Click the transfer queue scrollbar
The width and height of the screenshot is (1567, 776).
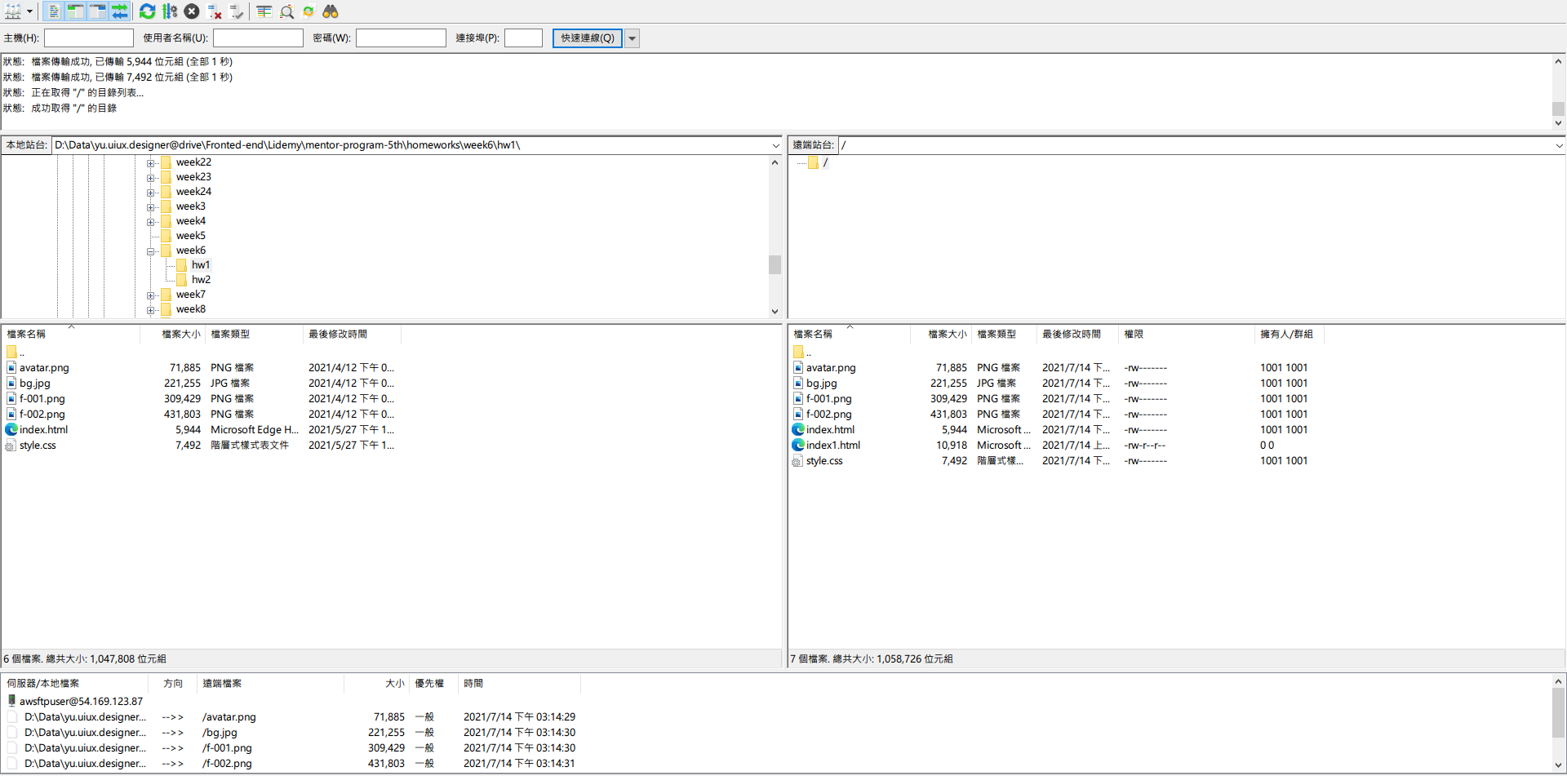point(1558,724)
